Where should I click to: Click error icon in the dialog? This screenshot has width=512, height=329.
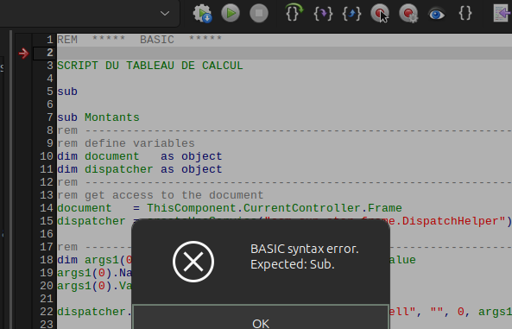pos(193,262)
